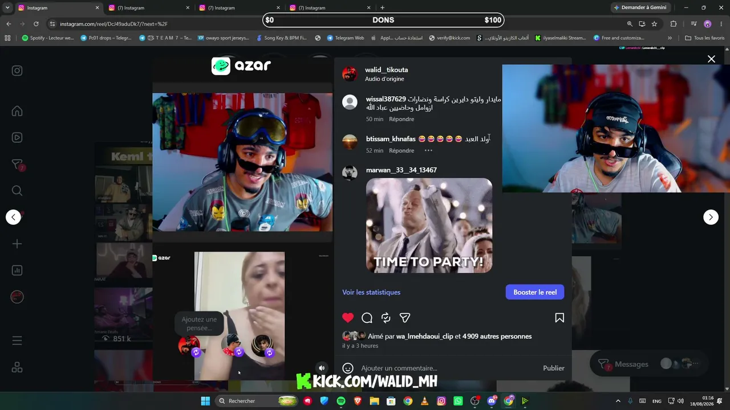
Task: Open the browser Extensions puzzle icon
Action: point(674,24)
